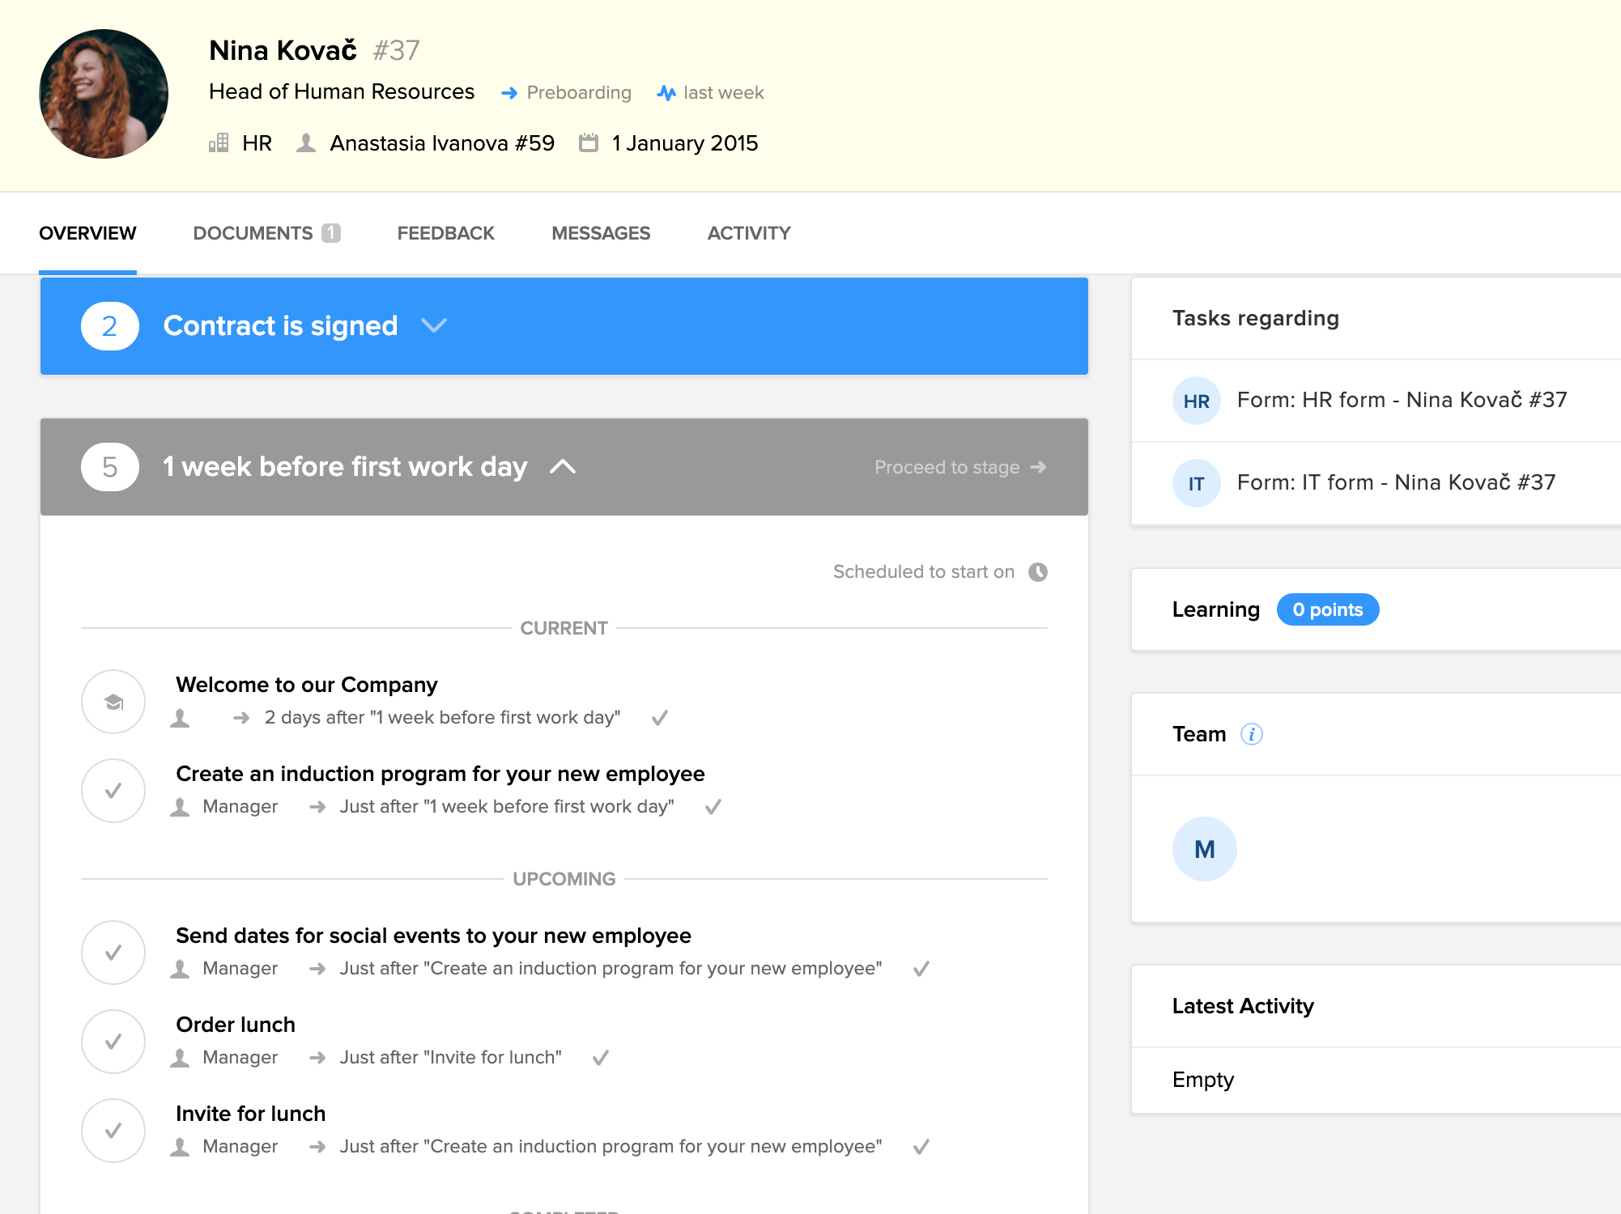This screenshot has height=1214, width=1621.
Task: Toggle completion circle on Invite for lunch
Action: [113, 1131]
